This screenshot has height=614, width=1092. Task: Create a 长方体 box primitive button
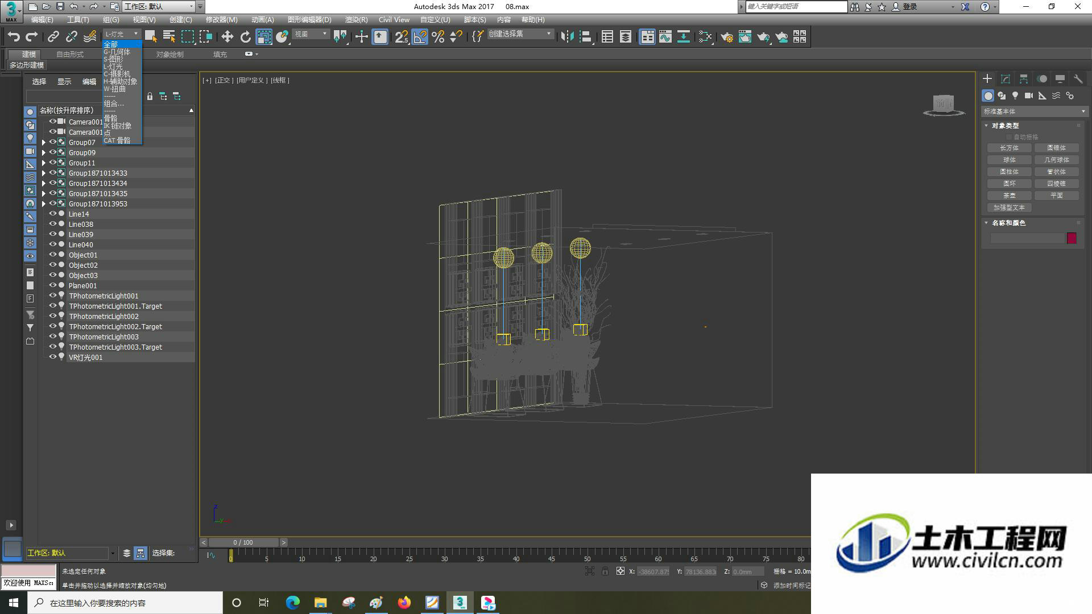tap(1010, 148)
